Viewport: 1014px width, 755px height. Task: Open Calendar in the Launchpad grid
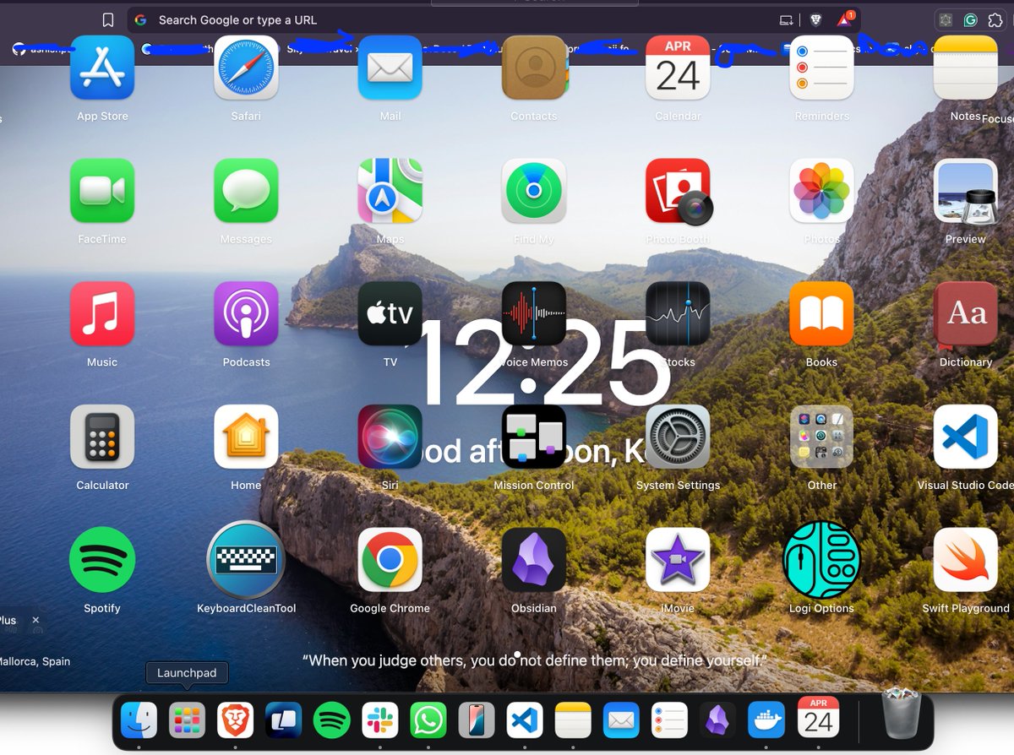[678, 68]
